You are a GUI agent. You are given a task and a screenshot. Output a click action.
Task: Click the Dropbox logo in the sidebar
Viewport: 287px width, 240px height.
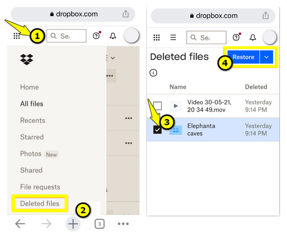(x=27, y=59)
